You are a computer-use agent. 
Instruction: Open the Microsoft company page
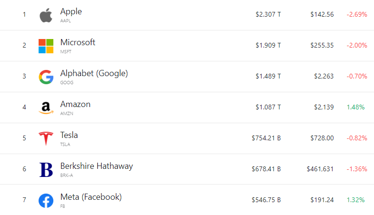78,42
